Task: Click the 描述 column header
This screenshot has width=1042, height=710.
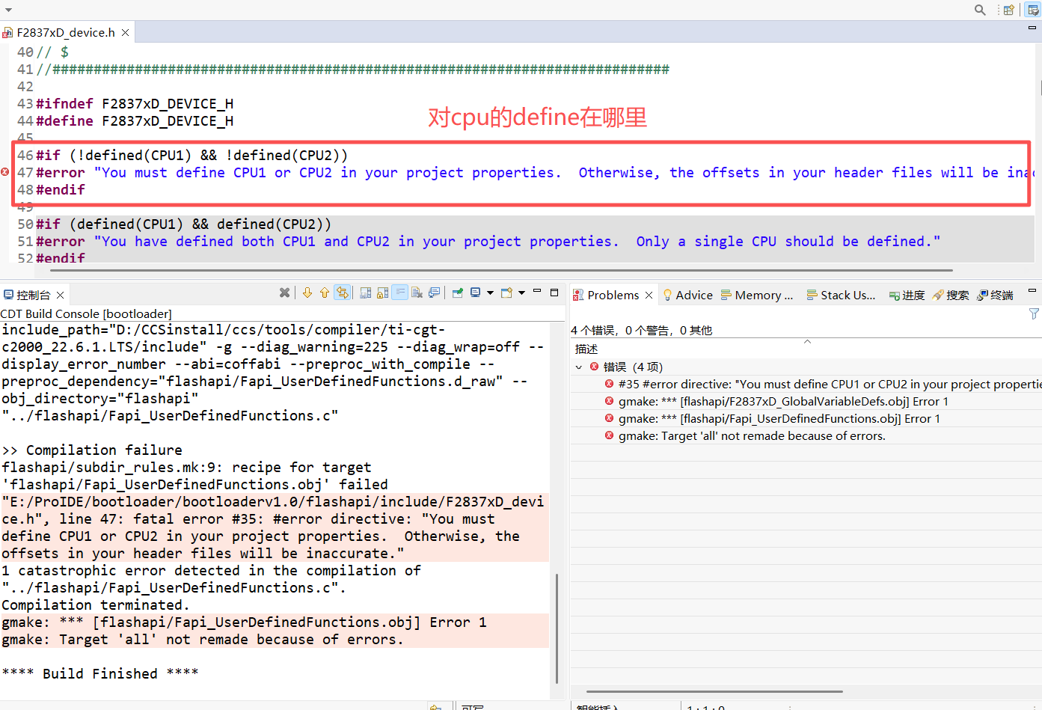Action: [806, 349]
